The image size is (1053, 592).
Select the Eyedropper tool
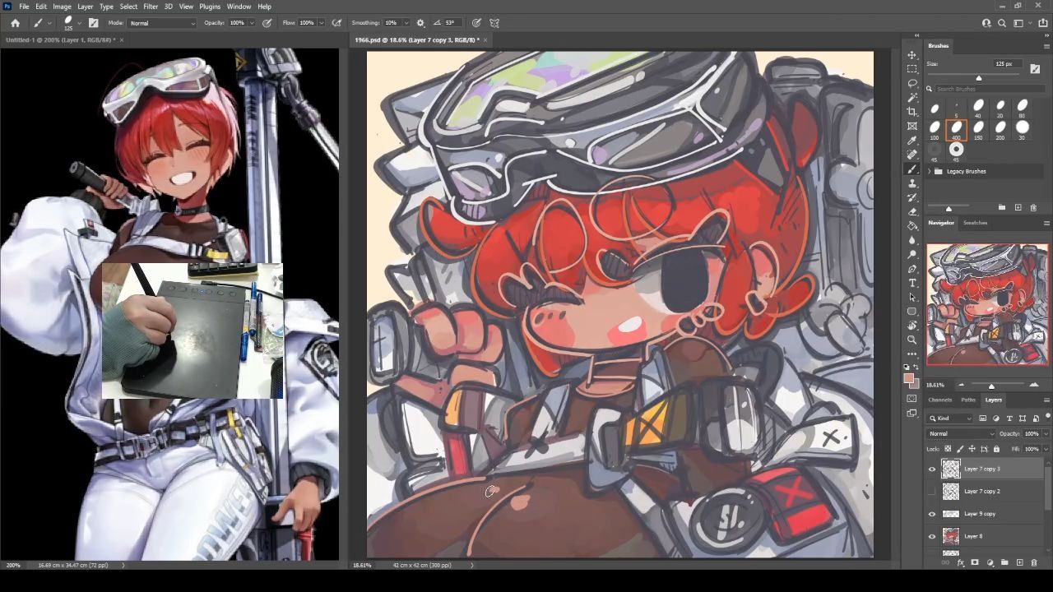pos(912,141)
